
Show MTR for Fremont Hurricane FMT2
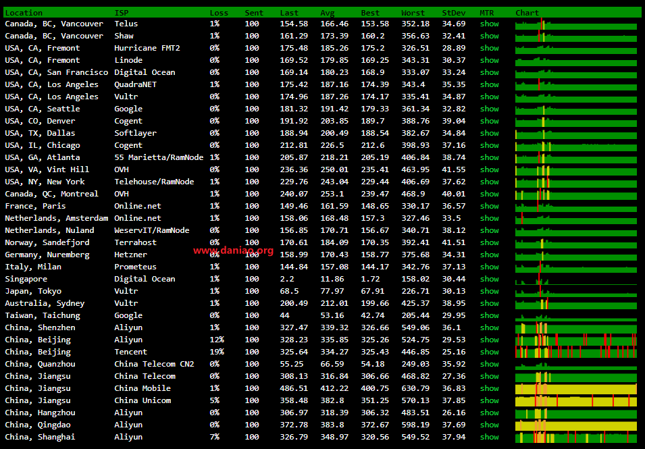489,48
